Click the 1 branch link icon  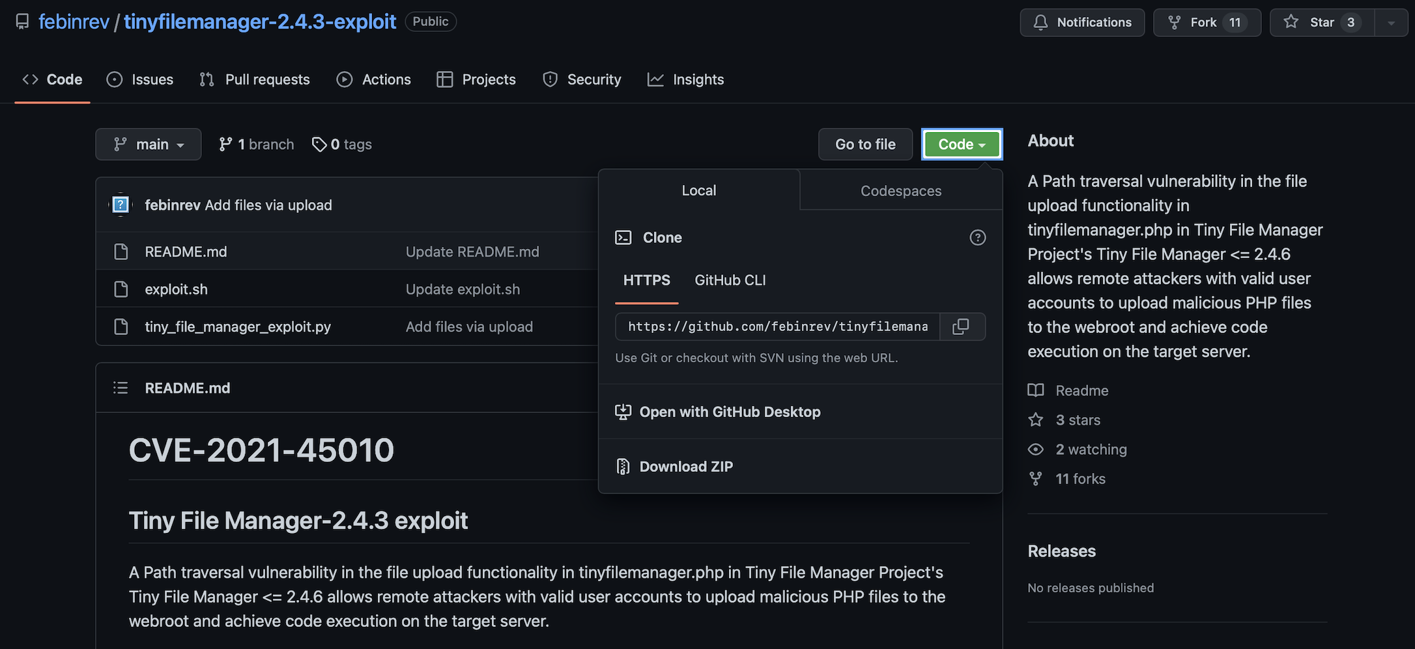tap(225, 145)
